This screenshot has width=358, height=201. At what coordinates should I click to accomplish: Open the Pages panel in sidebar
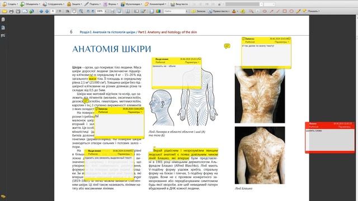click(3, 20)
